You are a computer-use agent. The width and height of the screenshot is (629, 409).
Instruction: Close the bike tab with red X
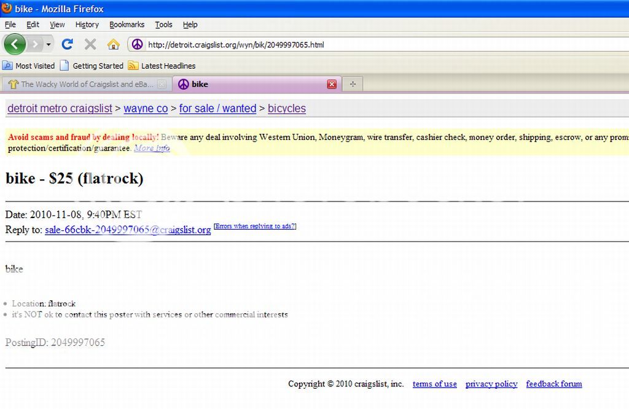[332, 85]
